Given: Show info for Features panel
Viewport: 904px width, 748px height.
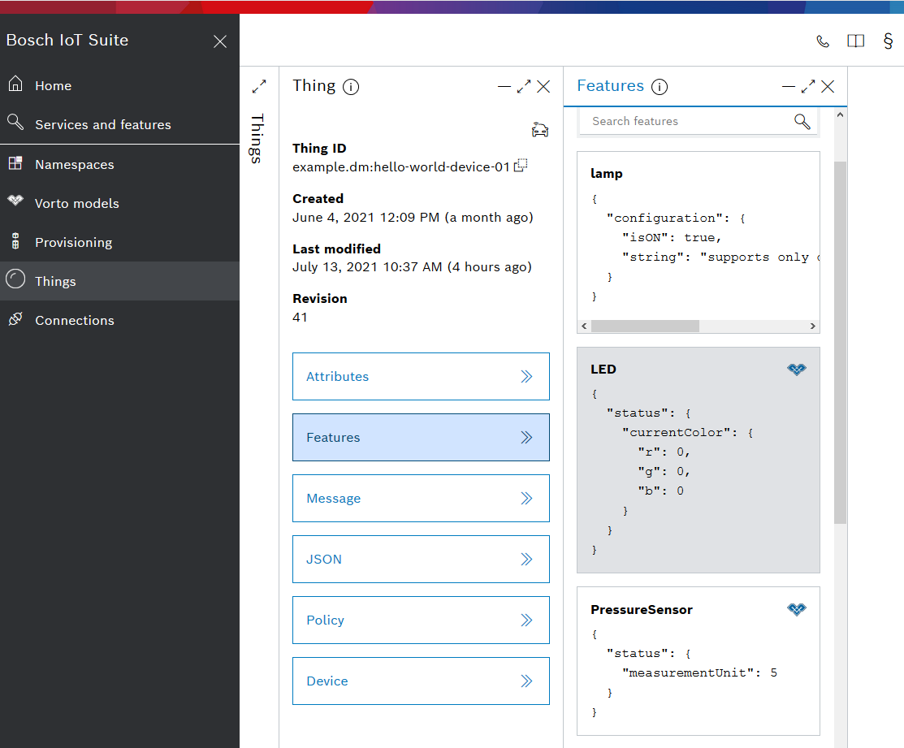Looking at the screenshot, I should pos(660,86).
